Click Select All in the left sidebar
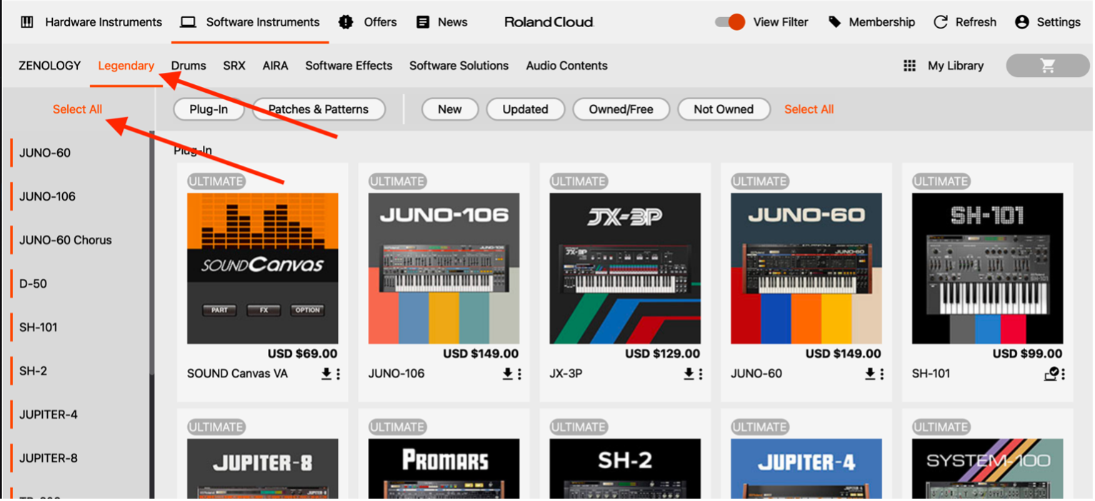 pos(77,109)
